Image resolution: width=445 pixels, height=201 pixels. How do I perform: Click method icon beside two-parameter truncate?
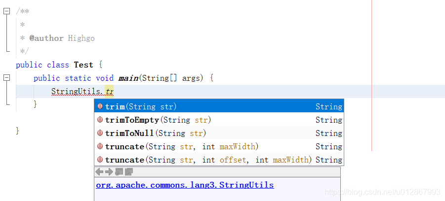tap(100, 146)
